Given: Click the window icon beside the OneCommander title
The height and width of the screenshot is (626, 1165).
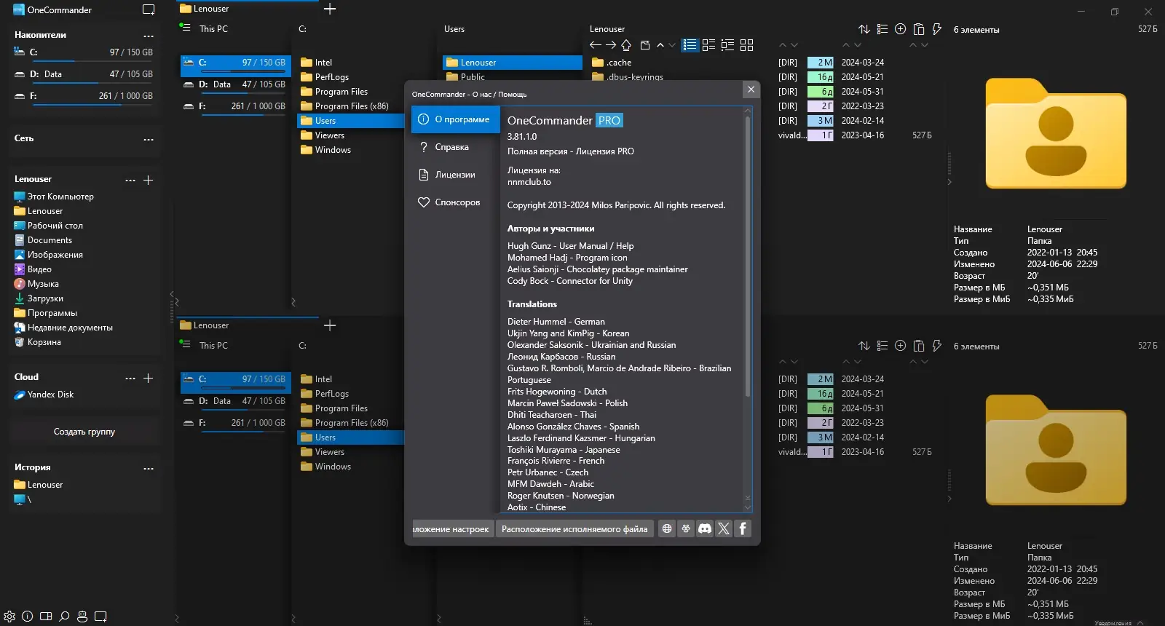Looking at the screenshot, I should coord(149,10).
